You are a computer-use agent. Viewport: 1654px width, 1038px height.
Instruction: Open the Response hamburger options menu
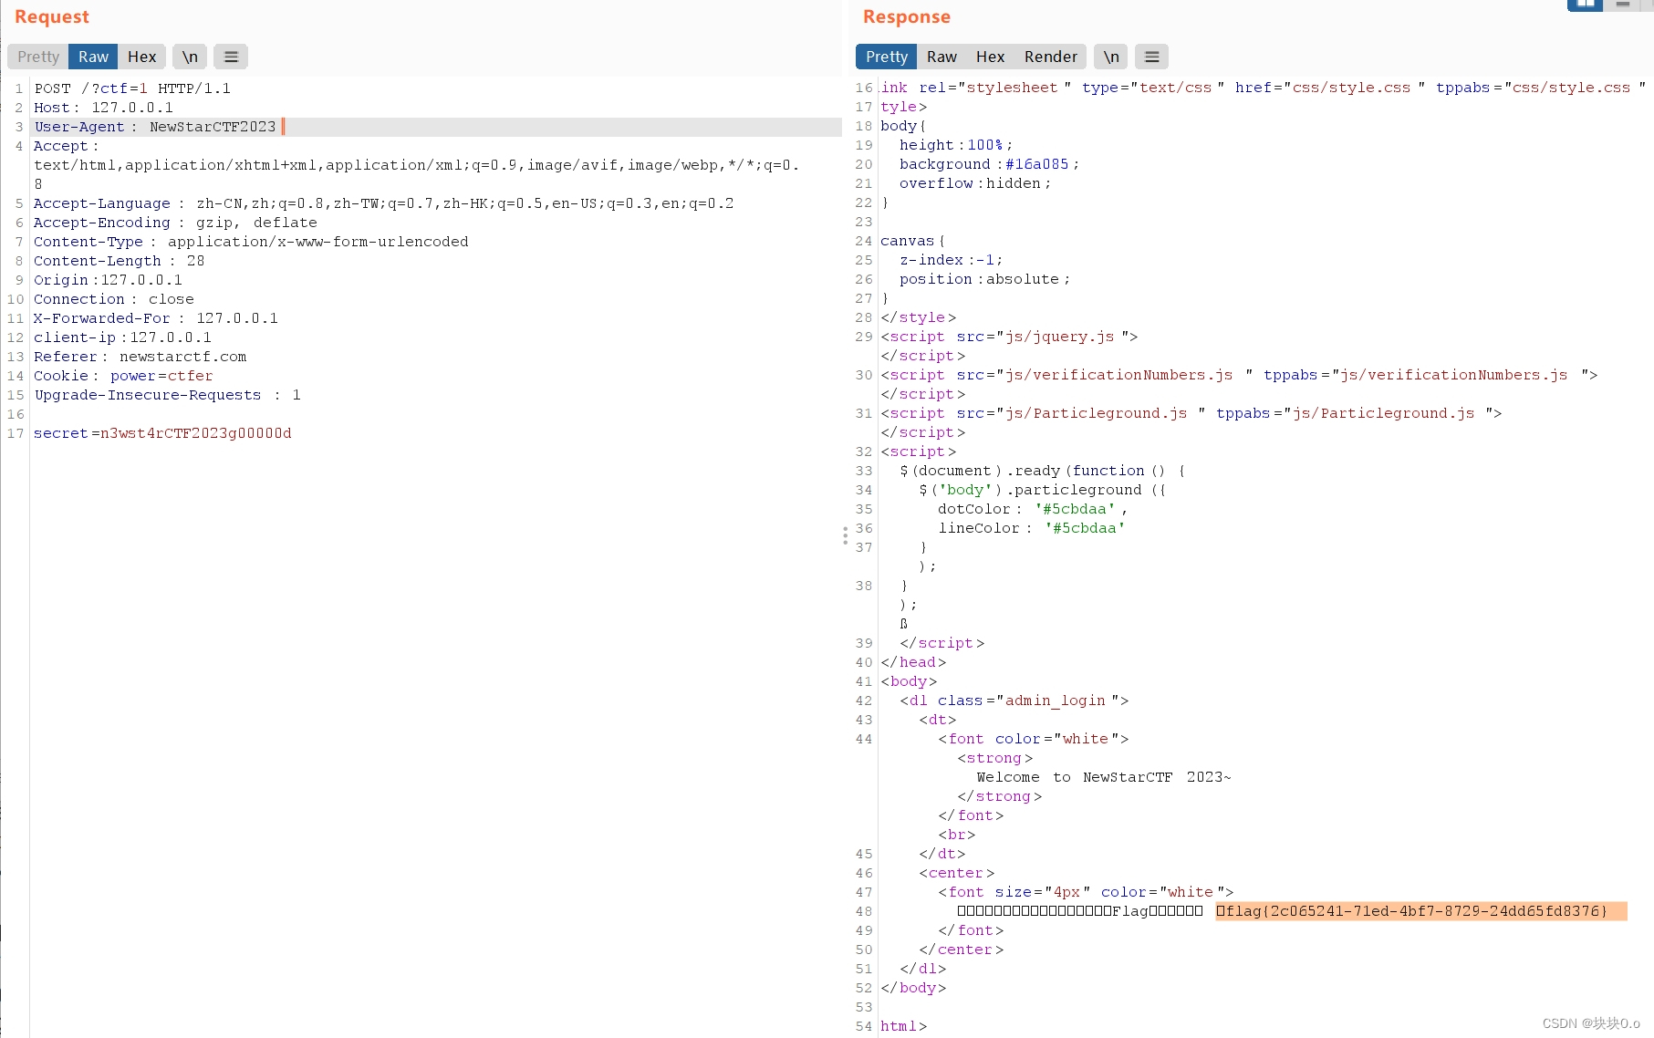pos(1152,57)
